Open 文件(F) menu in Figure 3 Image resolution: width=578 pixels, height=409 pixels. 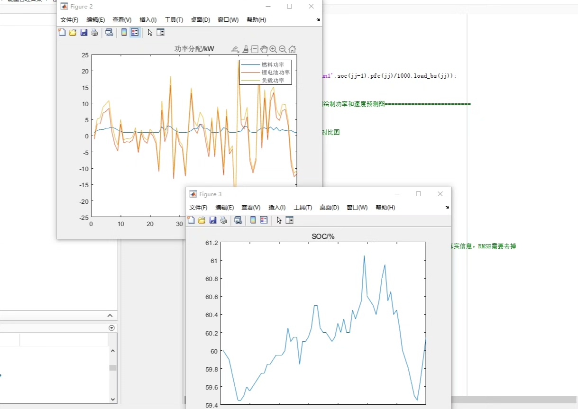198,208
